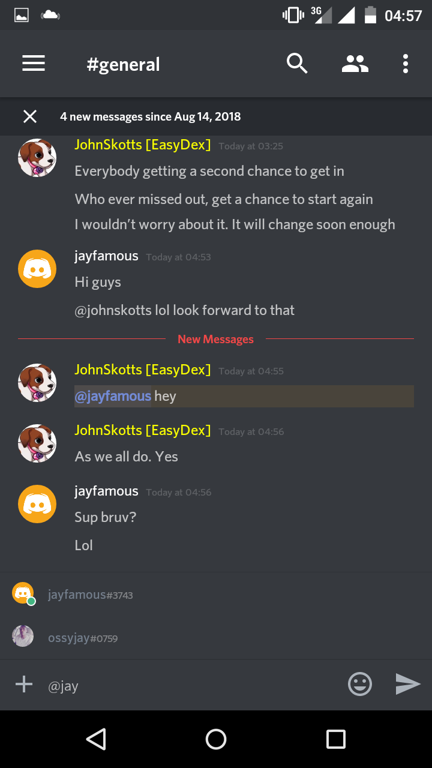Image resolution: width=432 pixels, height=768 pixels.
Task: Tap jayfamous orange Discord avatar at 04:53
Action: click(x=37, y=269)
